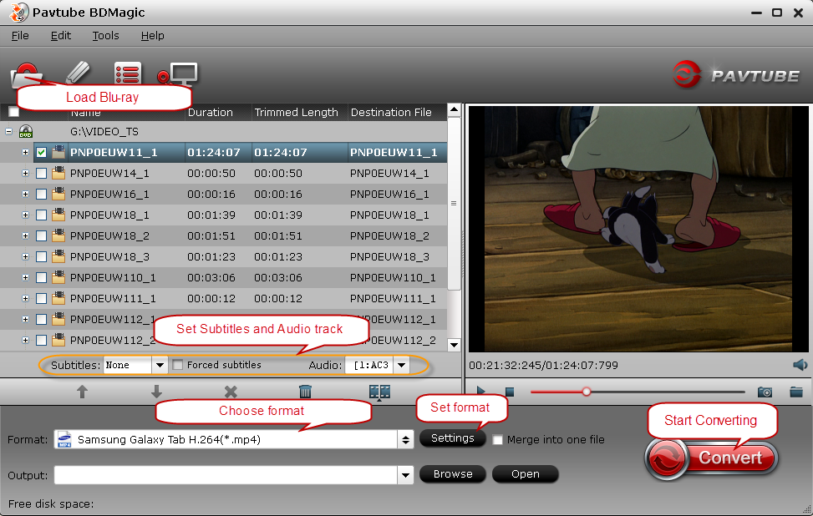Open the Format dropdown list

pos(405,440)
